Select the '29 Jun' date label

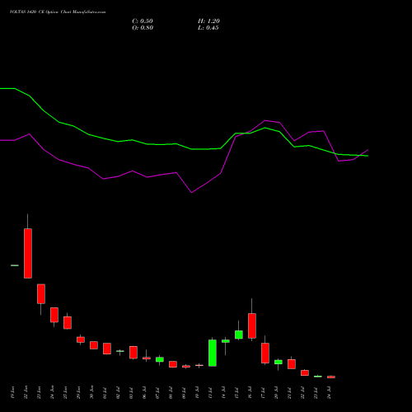78,392
